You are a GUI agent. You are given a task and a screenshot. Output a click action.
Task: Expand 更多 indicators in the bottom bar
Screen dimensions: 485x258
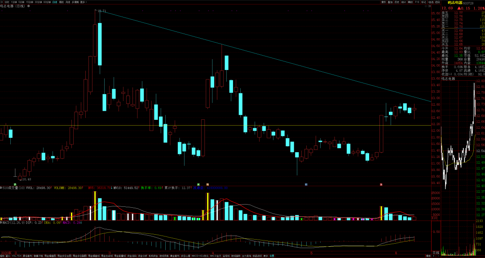[266, 256]
